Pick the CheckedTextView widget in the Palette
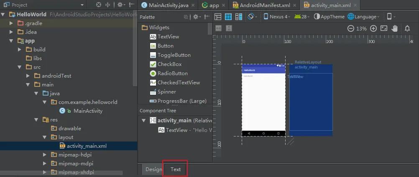 coord(175,83)
